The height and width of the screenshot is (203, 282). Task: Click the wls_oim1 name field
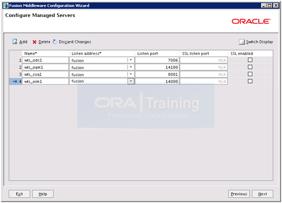[x=46, y=82]
